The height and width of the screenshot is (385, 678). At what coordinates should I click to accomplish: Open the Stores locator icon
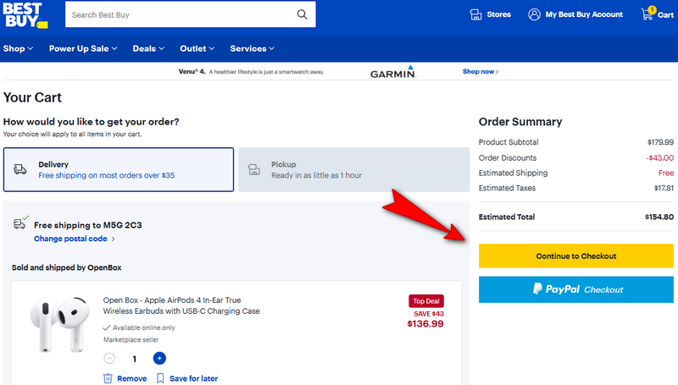click(475, 14)
